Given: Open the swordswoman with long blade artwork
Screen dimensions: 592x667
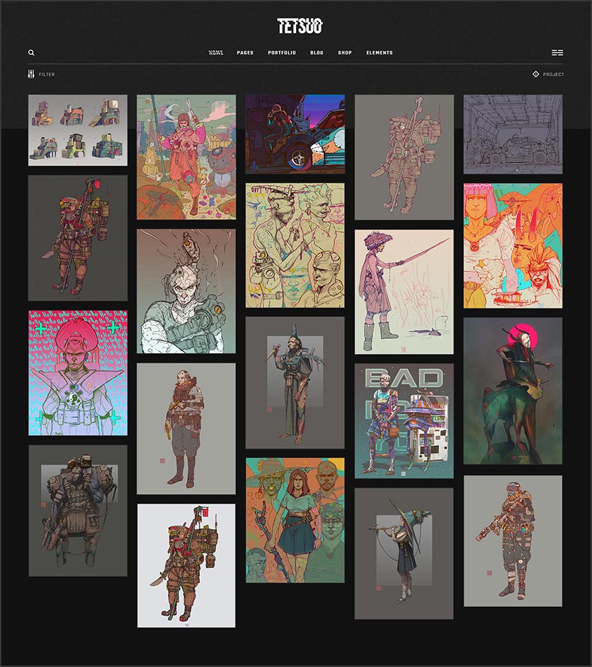Looking at the screenshot, I should coord(404,292).
